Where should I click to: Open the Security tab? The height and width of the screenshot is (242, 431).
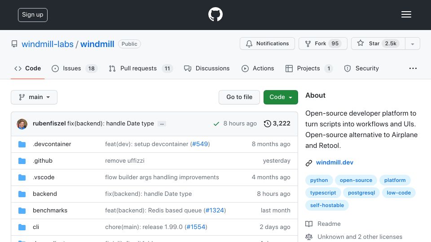[361, 68]
